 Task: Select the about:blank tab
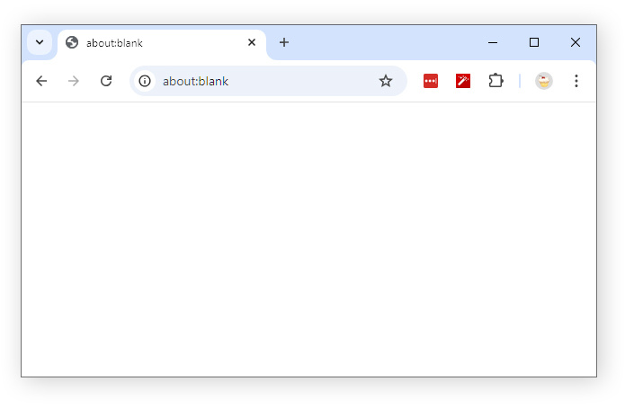coord(153,43)
